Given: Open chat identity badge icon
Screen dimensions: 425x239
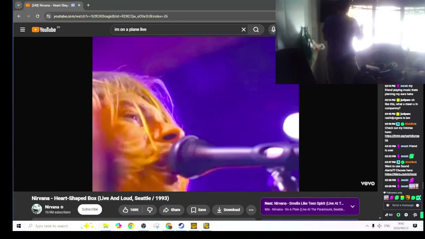Looking at the screenshot, I should [387, 205].
